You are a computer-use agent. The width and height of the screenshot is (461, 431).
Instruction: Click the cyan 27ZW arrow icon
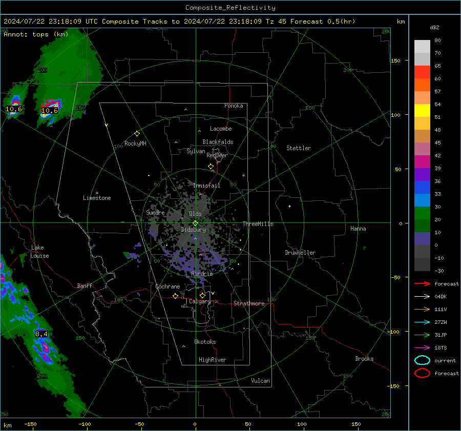(422, 322)
